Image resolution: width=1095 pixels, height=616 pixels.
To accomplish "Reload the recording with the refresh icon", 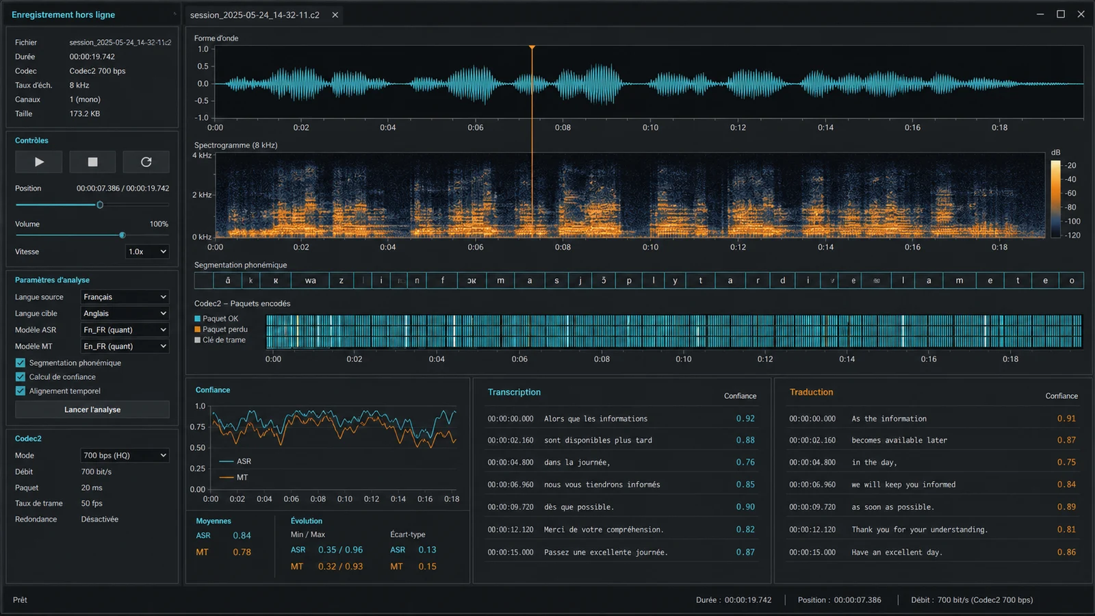I will click(x=146, y=162).
